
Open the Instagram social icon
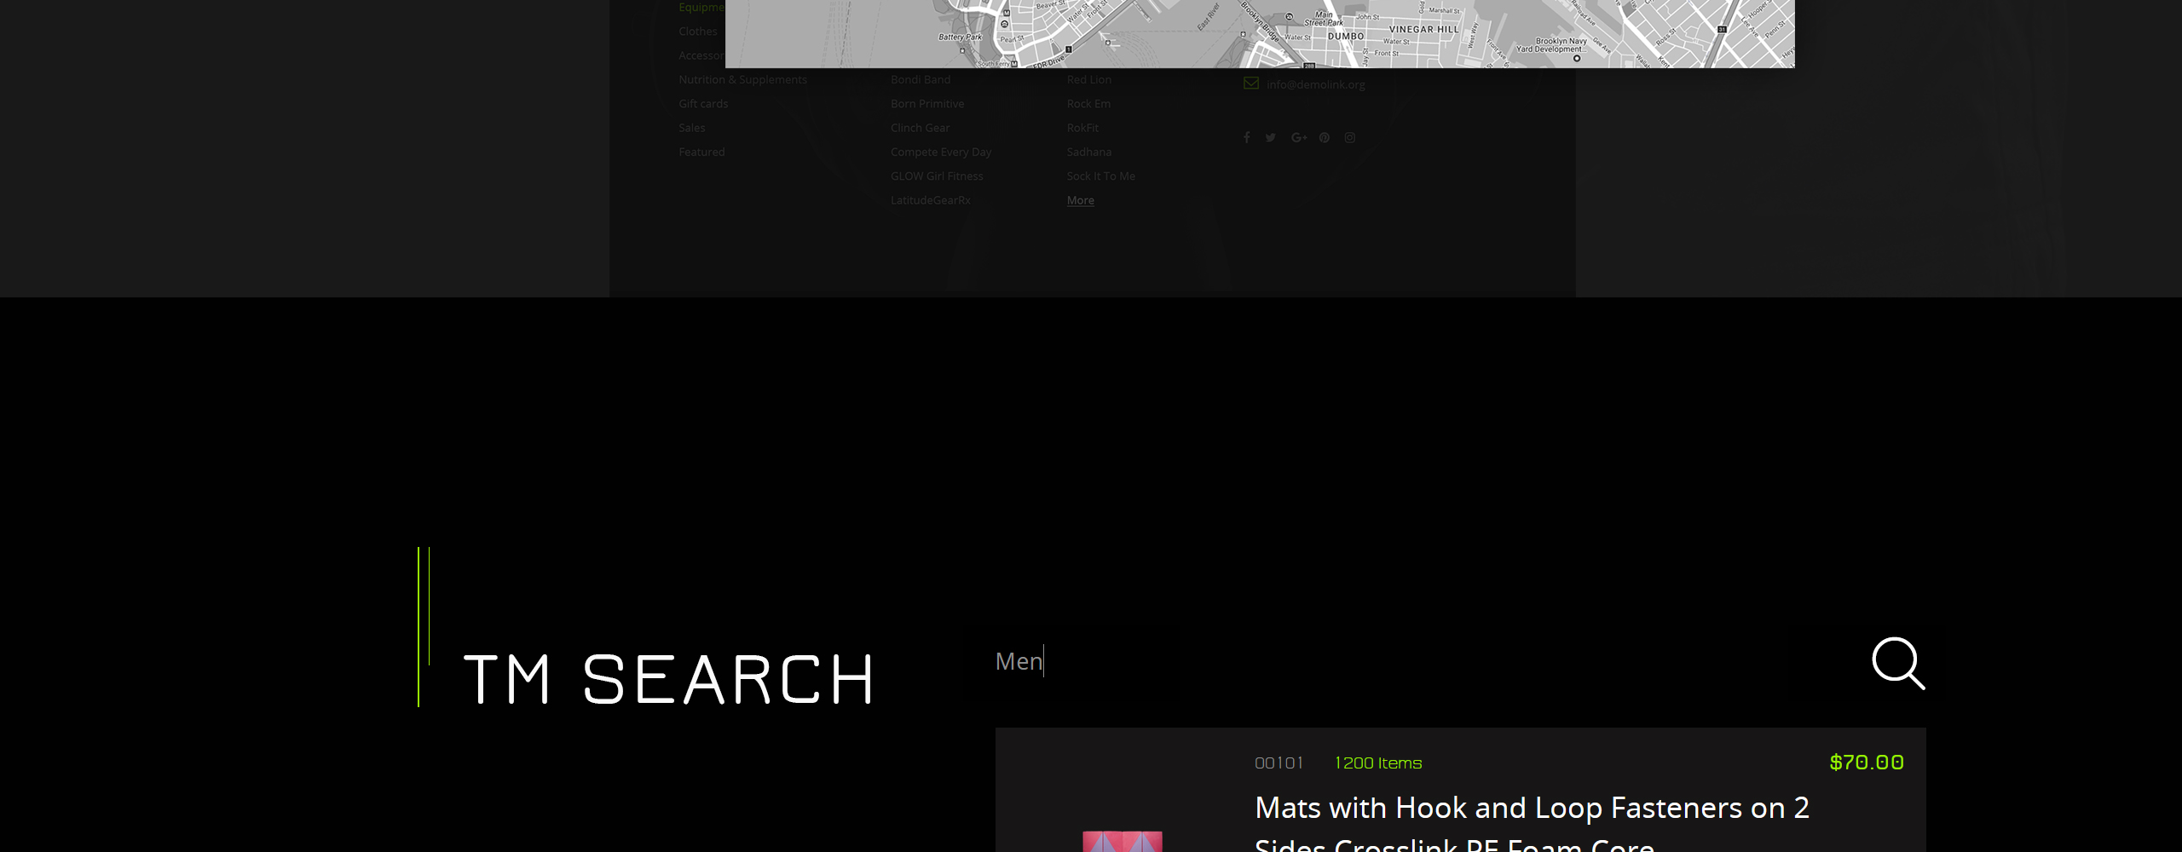[1350, 137]
